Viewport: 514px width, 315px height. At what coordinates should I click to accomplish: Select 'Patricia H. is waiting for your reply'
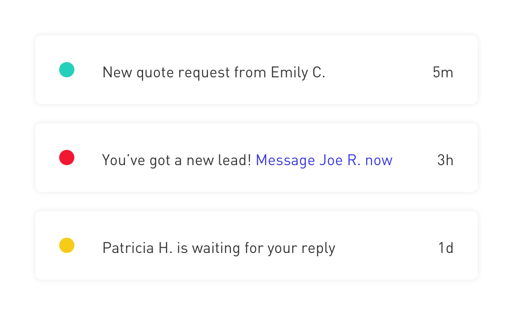[218, 248]
